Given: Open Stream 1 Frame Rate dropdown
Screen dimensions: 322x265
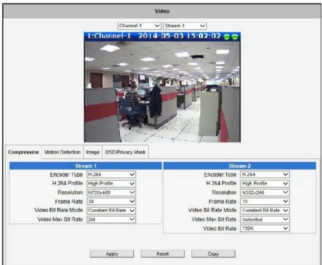Looking at the screenshot, I should [x=111, y=202].
